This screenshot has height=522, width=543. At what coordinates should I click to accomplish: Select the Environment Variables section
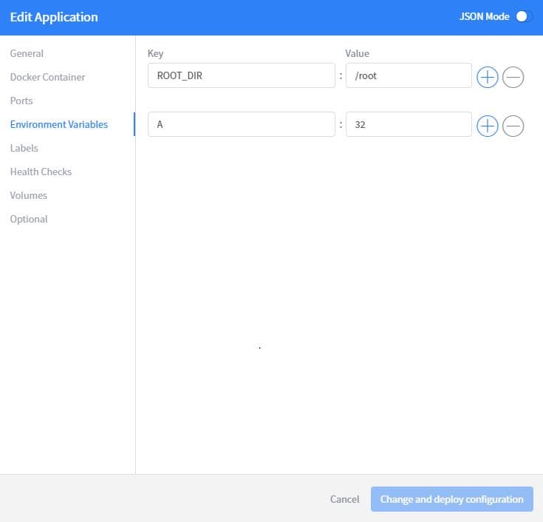pyautogui.click(x=59, y=124)
